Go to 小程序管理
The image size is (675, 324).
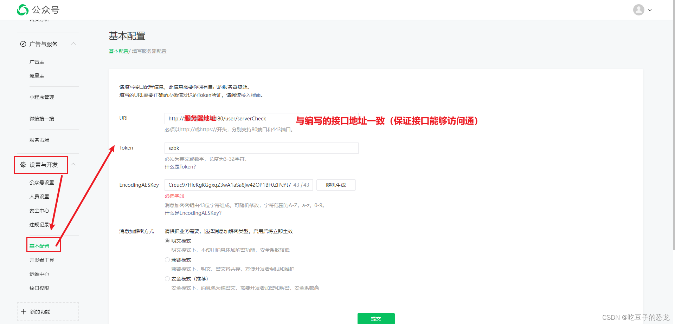click(x=42, y=97)
